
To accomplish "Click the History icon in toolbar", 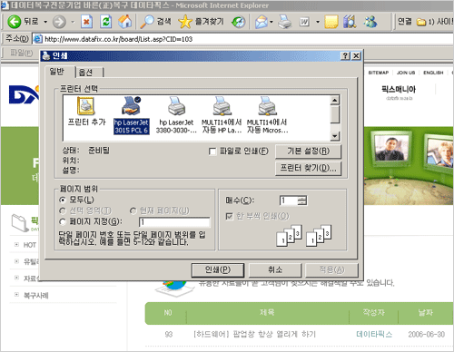I will 238,22.
